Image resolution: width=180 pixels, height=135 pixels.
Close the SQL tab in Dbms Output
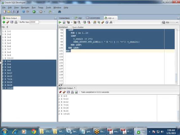point(7,27)
